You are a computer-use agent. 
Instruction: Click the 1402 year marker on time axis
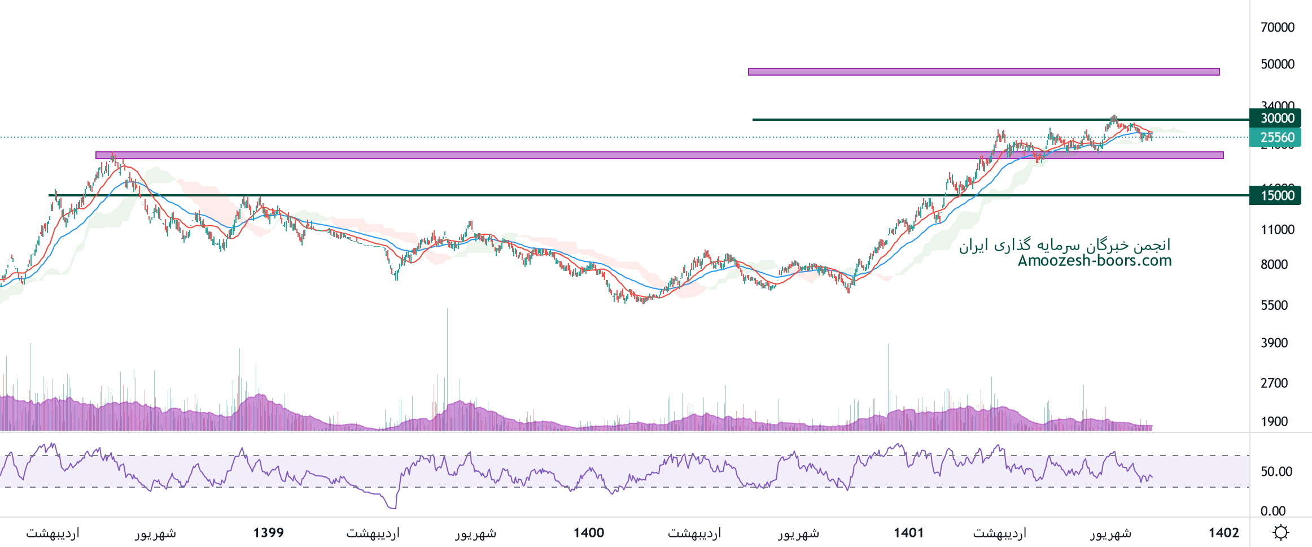pyautogui.click(x=1223, y=532)
